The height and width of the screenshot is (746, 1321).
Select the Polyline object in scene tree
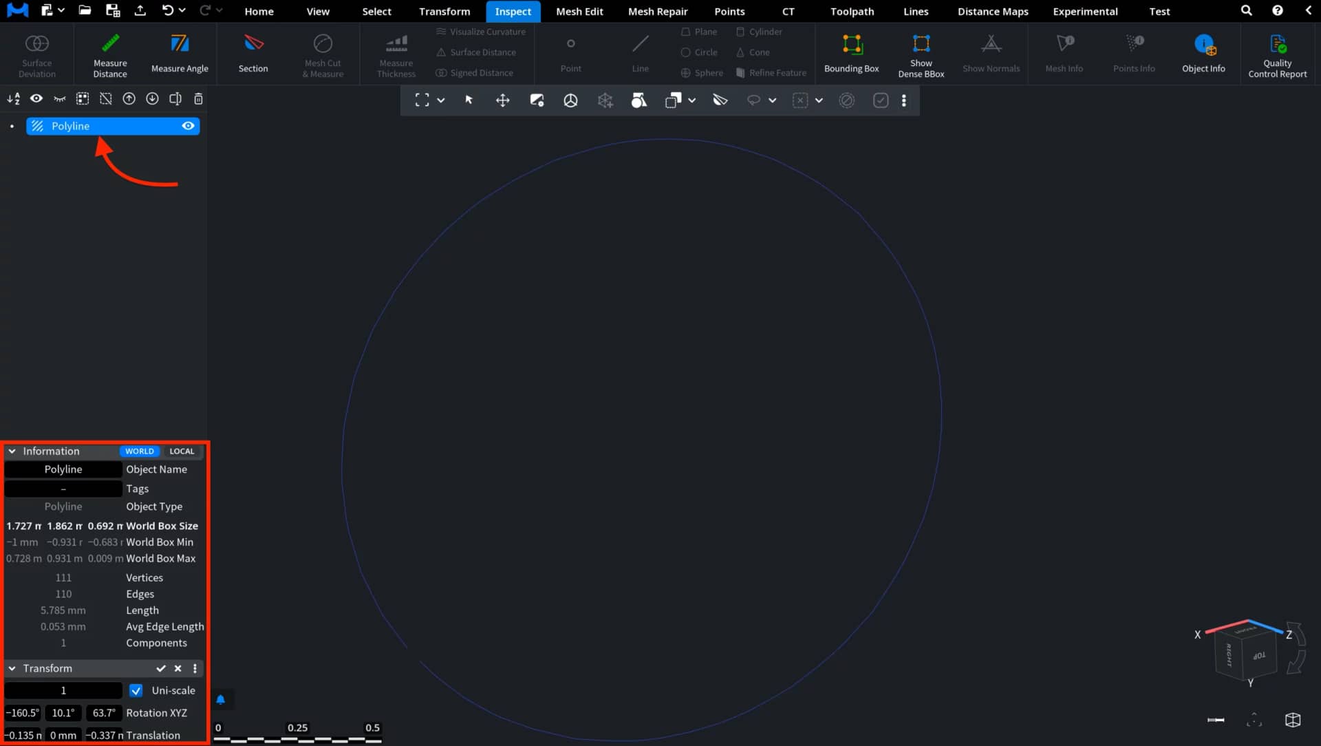(113, 126)
